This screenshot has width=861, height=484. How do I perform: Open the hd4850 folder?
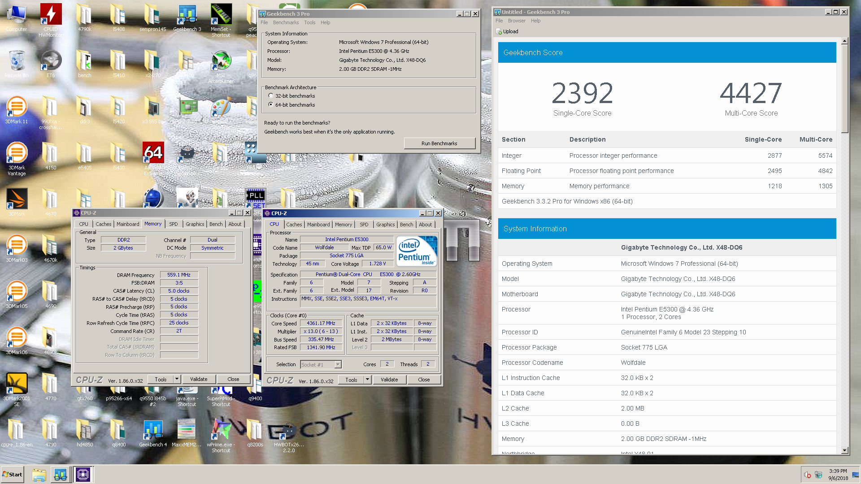(x=85, y=433)
